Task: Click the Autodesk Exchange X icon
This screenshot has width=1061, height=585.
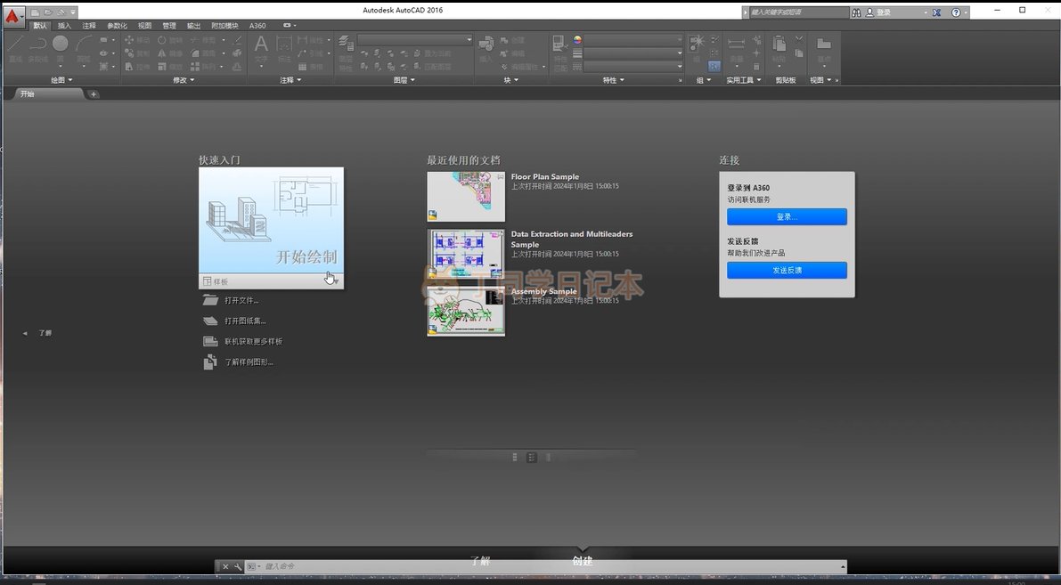Action: tap(937, 12)
